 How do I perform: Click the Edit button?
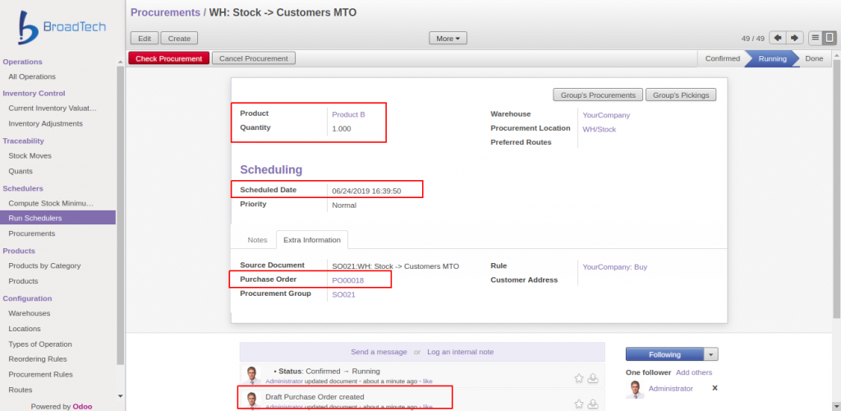[145, 38]
